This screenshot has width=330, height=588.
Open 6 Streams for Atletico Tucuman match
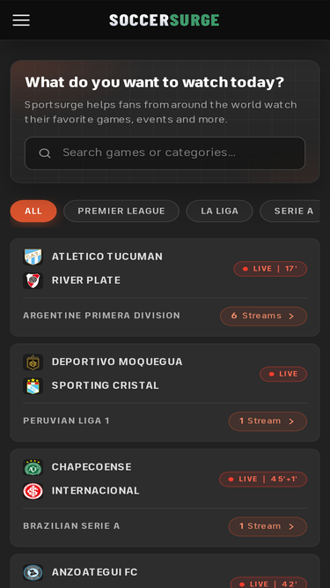[263, 316]
